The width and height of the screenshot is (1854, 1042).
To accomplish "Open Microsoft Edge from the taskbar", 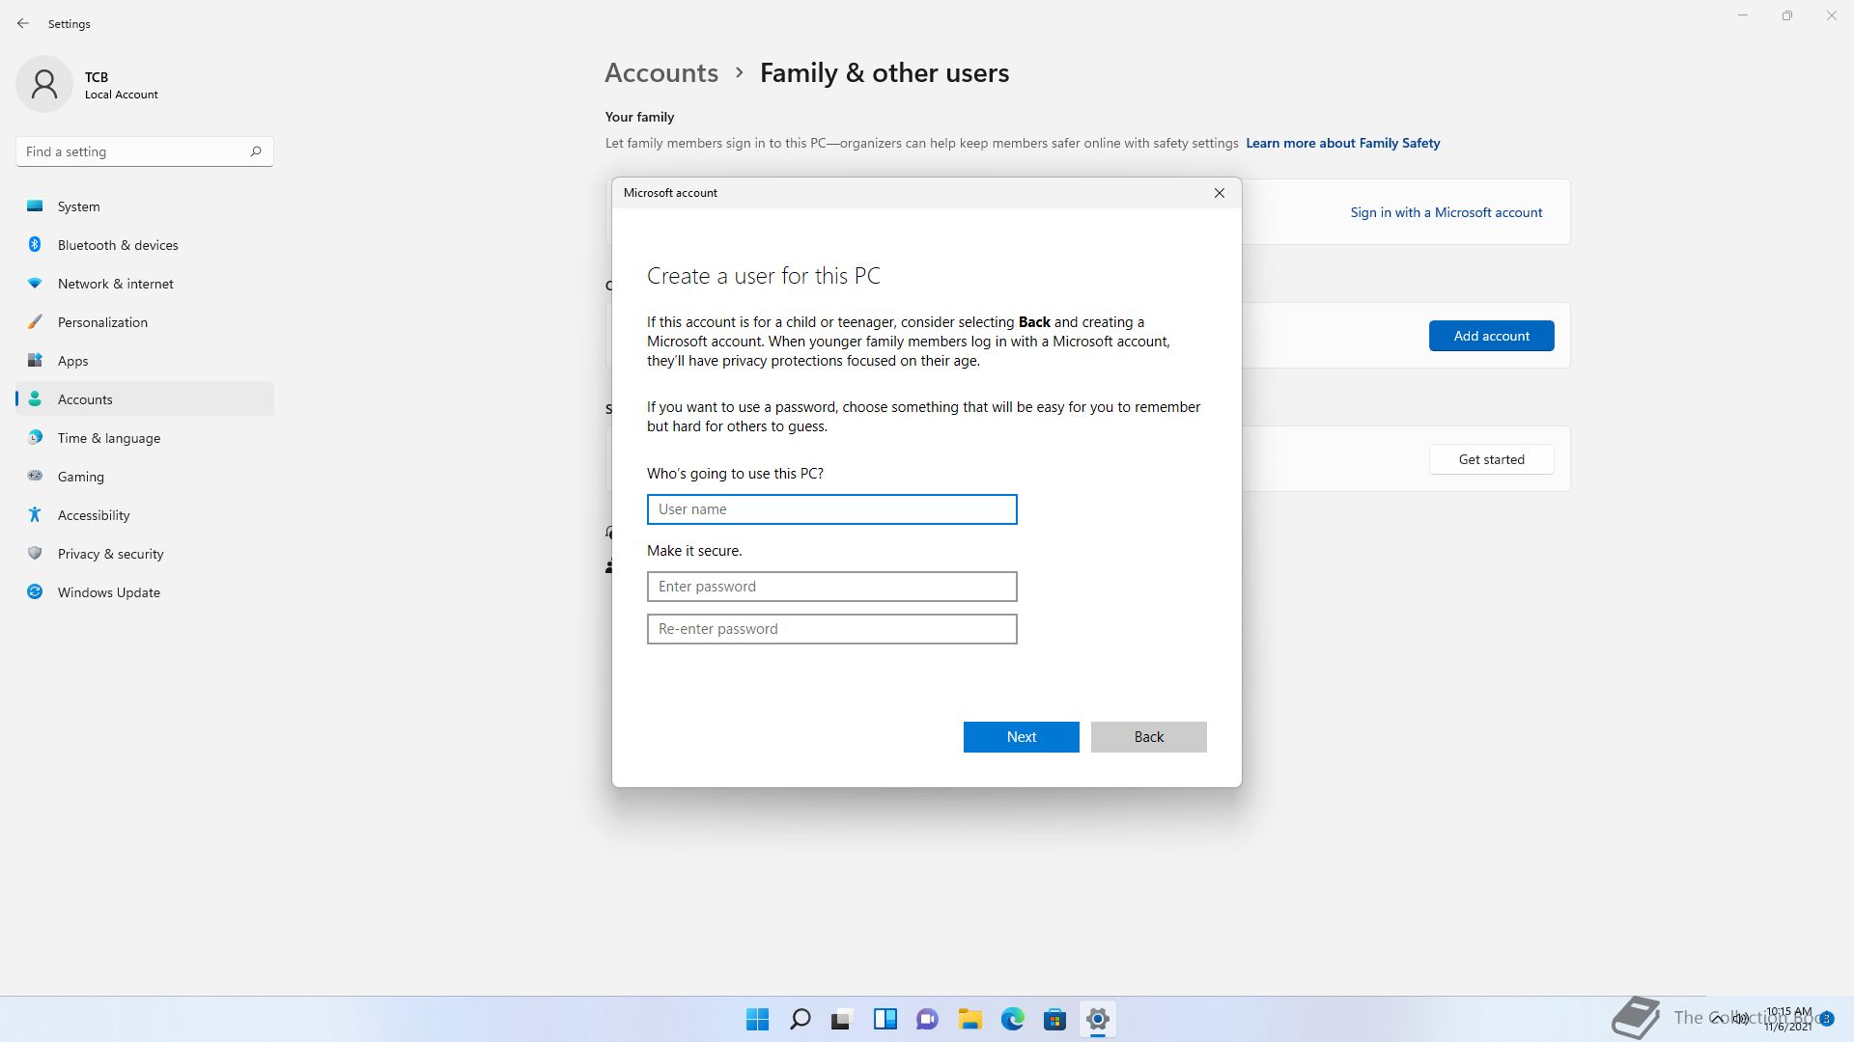I will pyautogui.click(x=1012, y=1019).
